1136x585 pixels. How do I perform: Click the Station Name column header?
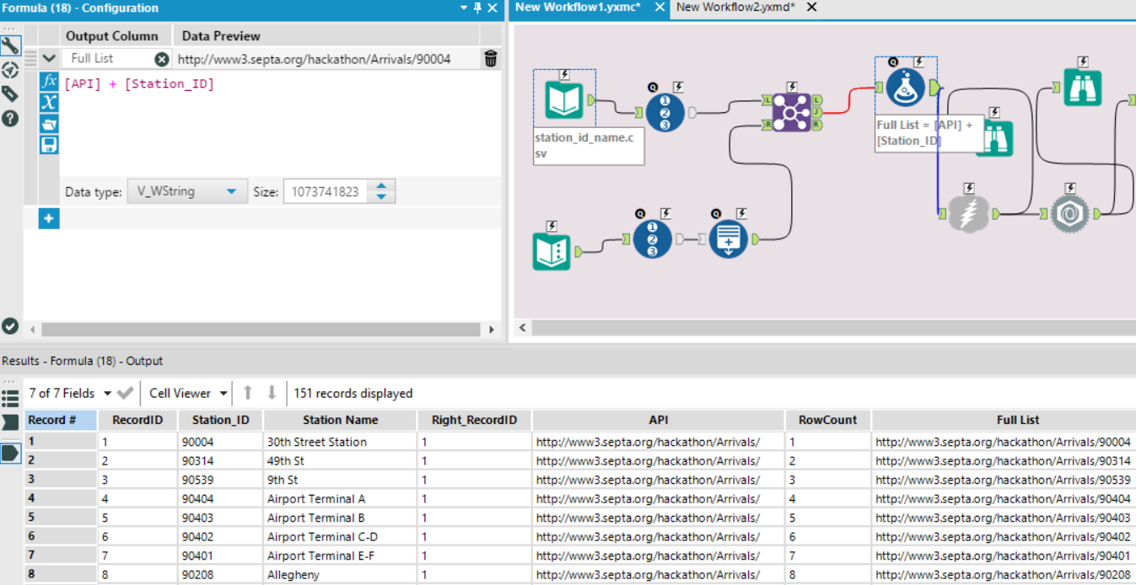[340, 420]
